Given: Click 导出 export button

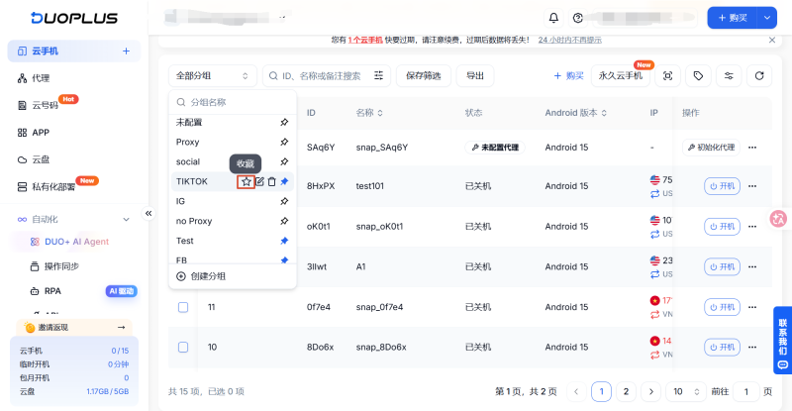Looking at the screenshot, I should (x=475, y=76).
